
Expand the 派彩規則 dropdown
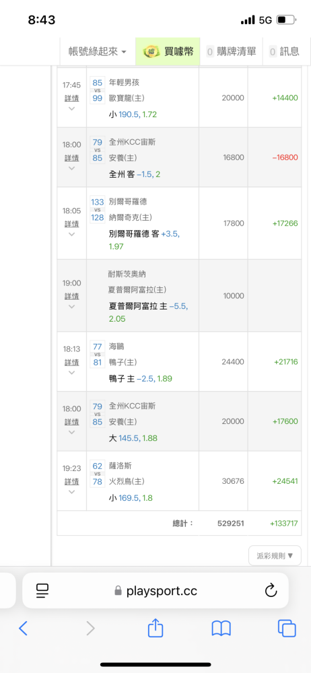275,555
